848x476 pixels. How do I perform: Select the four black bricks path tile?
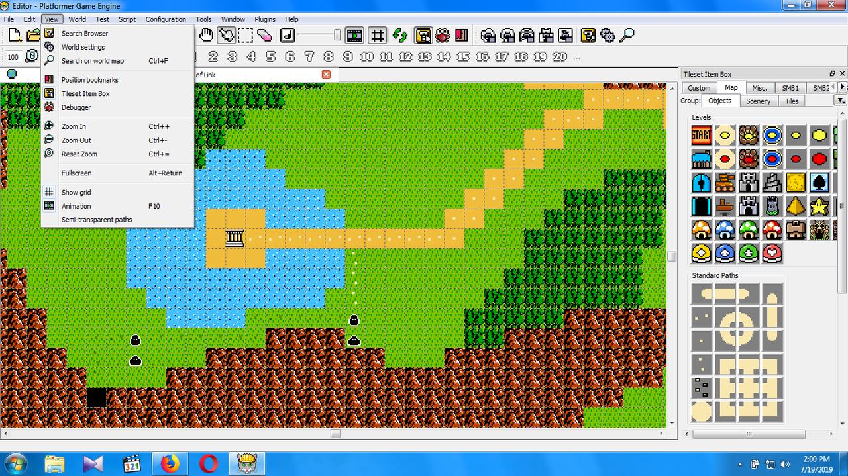702,387
